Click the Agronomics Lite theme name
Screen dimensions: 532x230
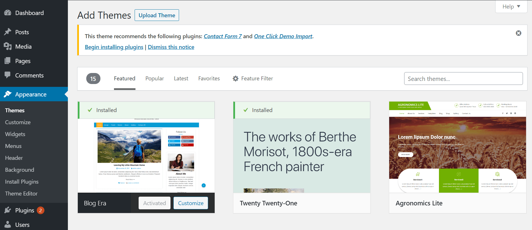point(419,203)
